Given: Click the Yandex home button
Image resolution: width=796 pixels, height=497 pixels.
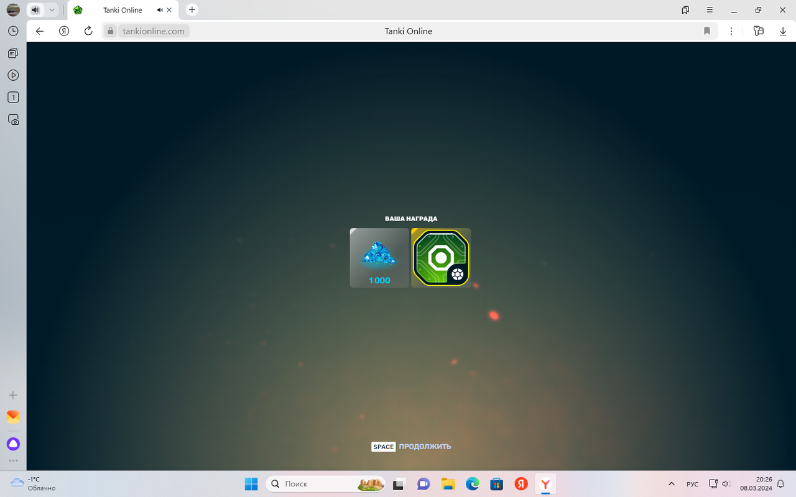Looking at the screenshot, I should point(64,31).
